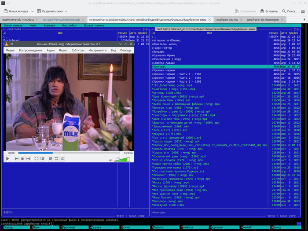Open the VLC Видео menu
This screenshot has height=231, width=308.
(x=63, y=50)
